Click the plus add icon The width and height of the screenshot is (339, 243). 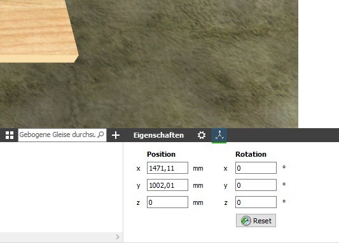pyautogui.click(x=116, y=135)
